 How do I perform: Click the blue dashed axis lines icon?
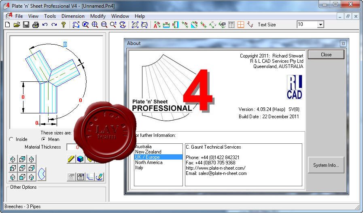point(90,177)
